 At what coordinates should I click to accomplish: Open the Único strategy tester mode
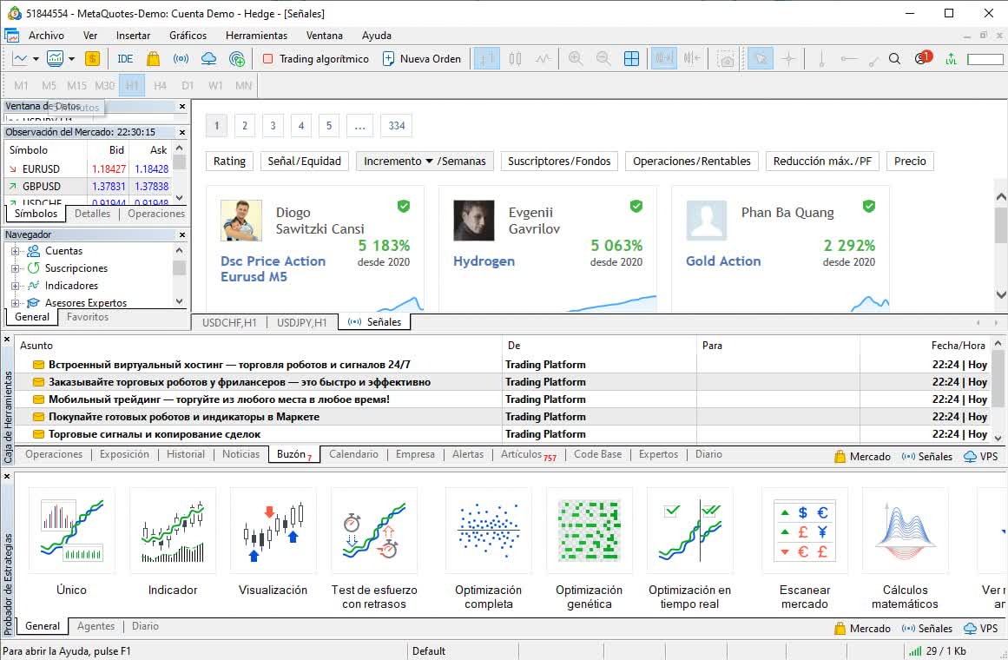[71, 531]
